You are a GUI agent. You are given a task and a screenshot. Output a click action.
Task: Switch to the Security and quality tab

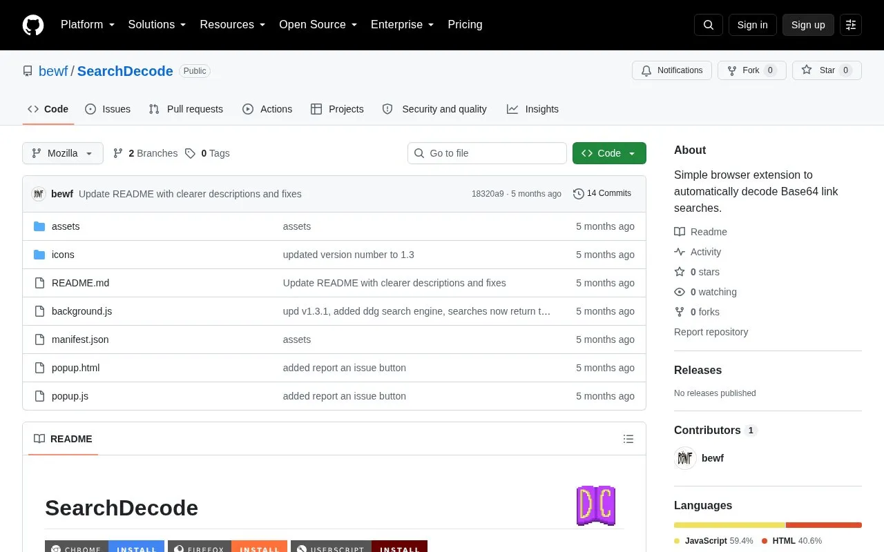(434, 109)
